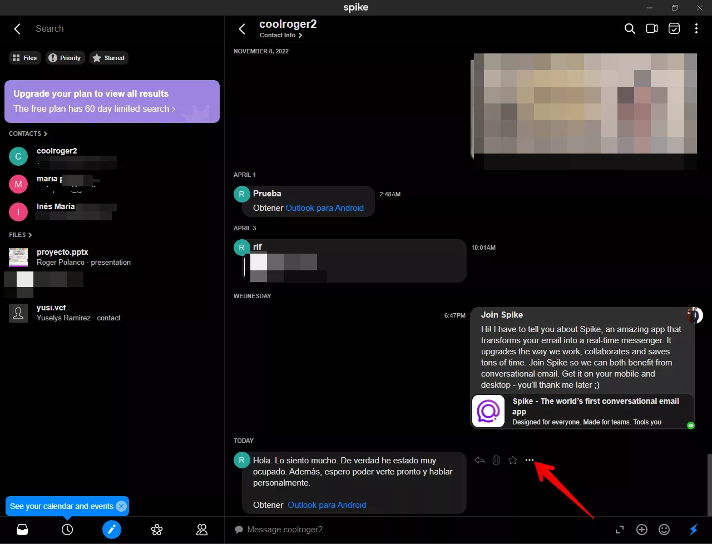Open the rif message from April 3
Screen dimensions: 712x544
pyautogui.click(x=355, y=261)
